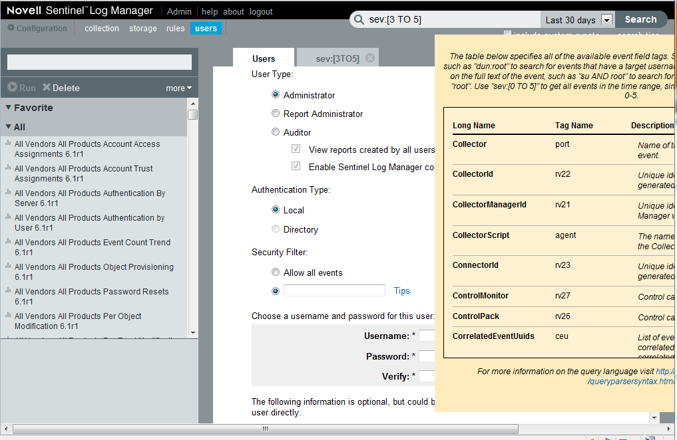This screenshot has height=440, width=677.
Task: Click report icon for Per Object Modification
Action: (8, 315)
